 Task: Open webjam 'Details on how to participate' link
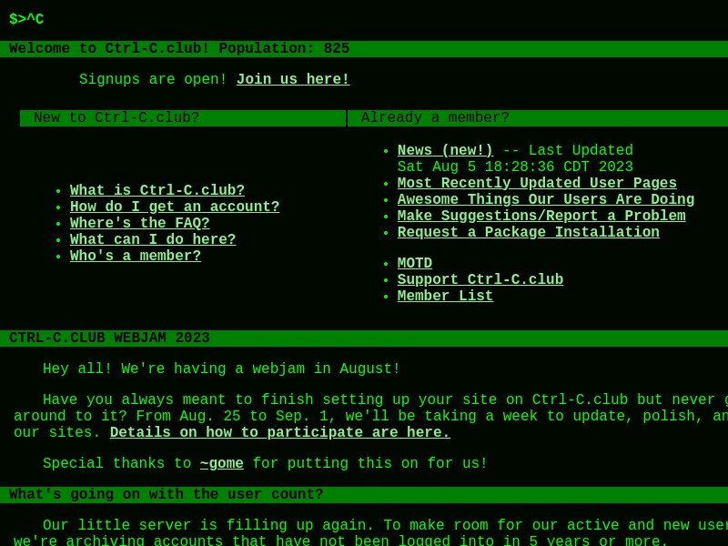coord(280,431)
